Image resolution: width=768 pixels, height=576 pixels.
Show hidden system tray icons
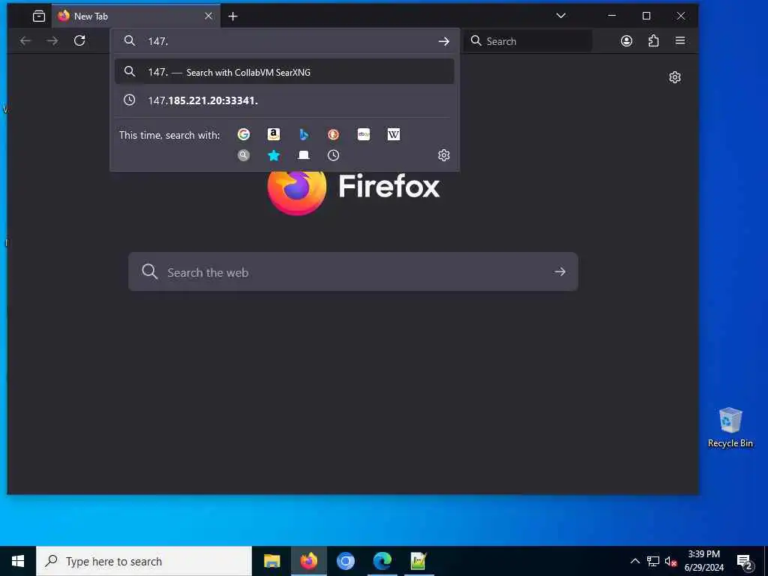tap(634, 561)
